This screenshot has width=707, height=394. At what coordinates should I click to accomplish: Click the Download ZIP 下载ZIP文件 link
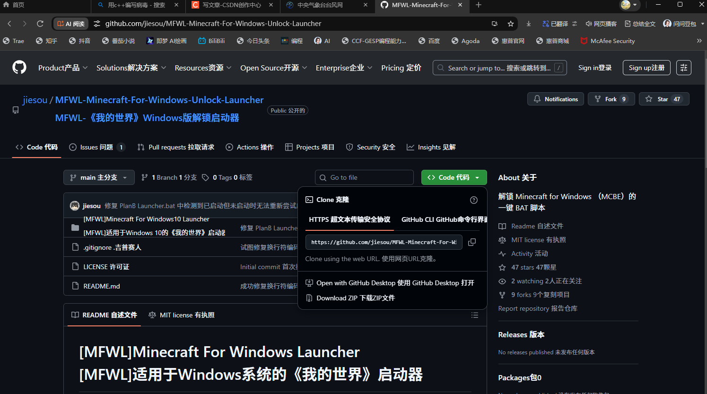[355, 298]
